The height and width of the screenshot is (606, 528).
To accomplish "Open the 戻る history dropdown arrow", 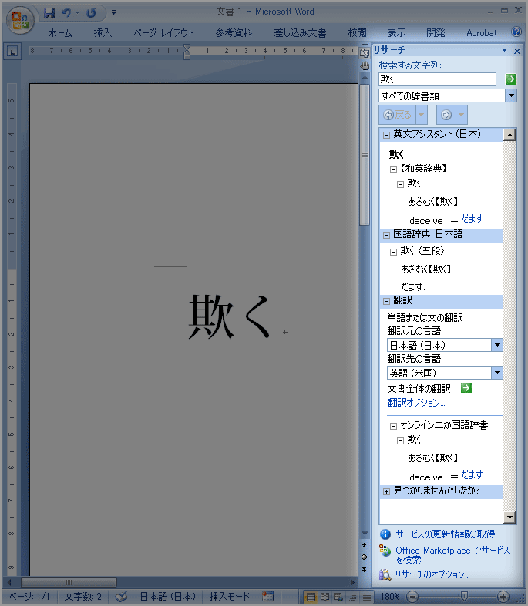I will click(x=422, y=115).
